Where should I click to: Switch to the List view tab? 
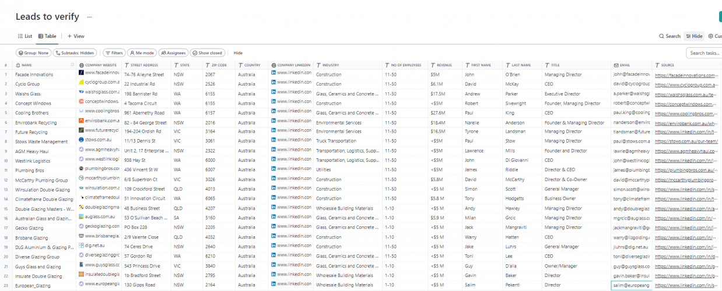24,36
